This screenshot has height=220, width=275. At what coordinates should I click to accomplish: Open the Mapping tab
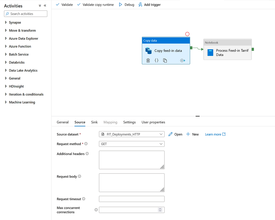tap(110, 122)
